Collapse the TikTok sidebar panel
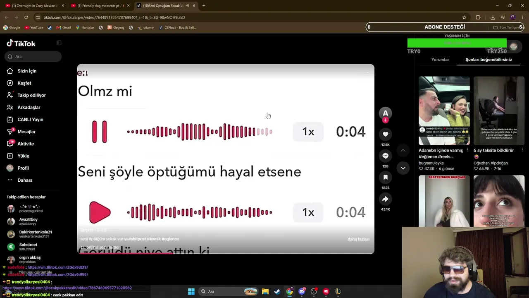The image size is (529, 298). 59,43
